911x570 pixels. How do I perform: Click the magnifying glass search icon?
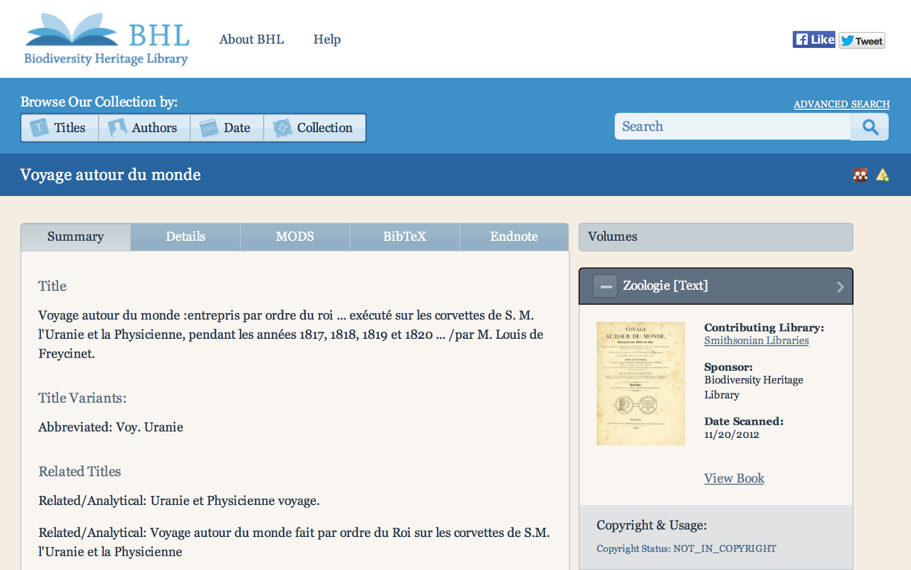tap(869, 127)
